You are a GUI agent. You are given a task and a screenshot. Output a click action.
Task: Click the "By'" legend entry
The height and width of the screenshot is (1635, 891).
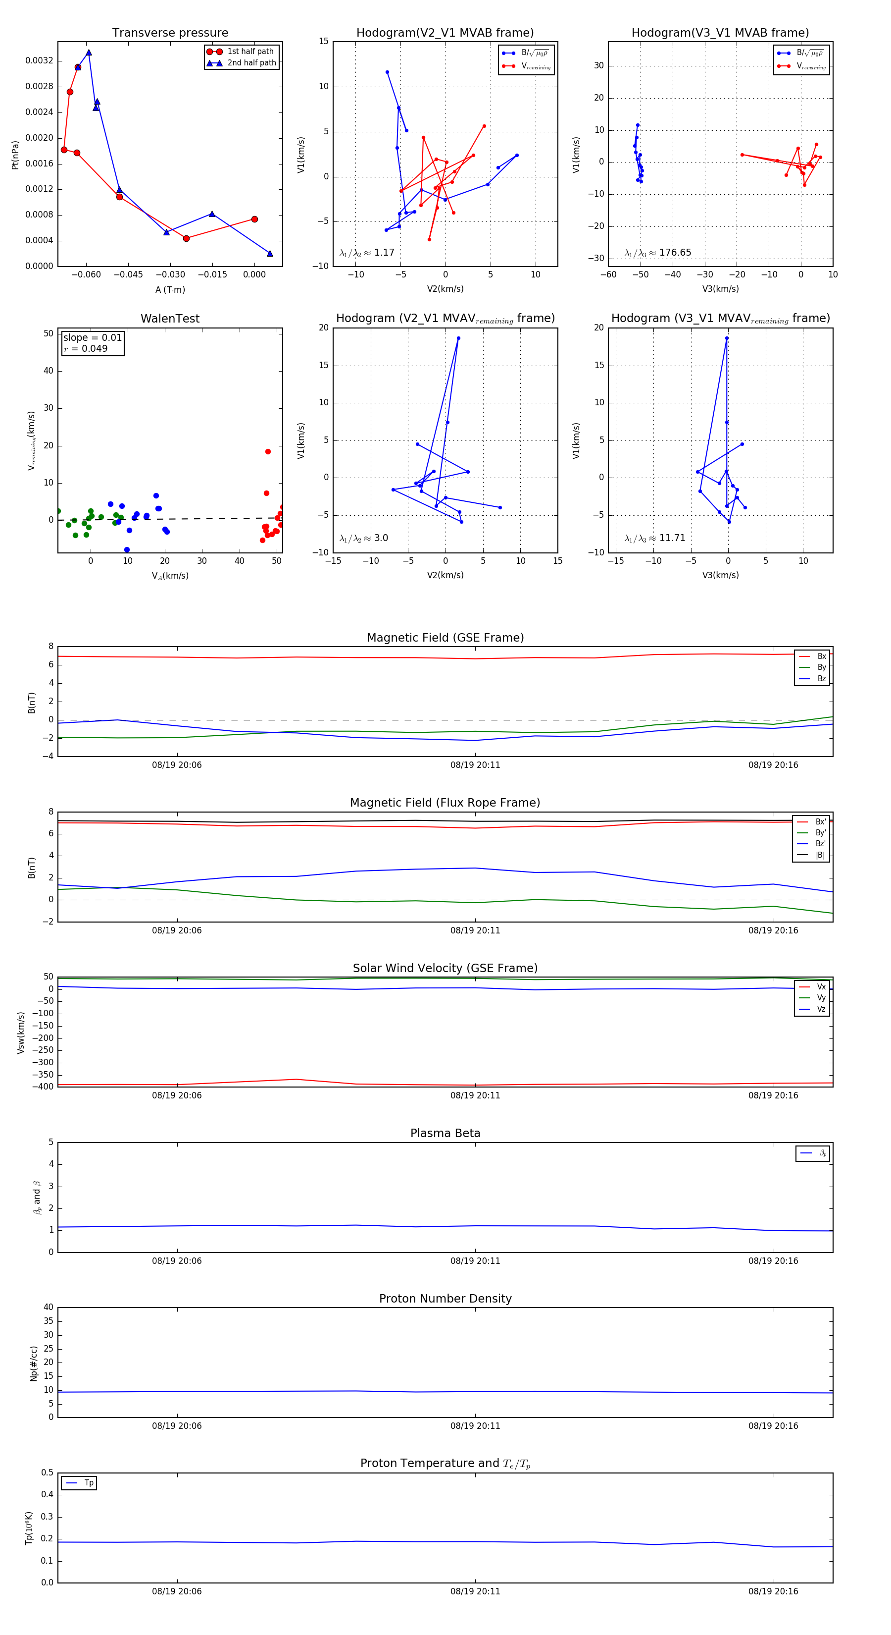[811, 833]
